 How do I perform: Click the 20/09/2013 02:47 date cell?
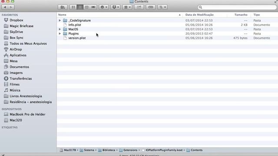click(199, 34)
